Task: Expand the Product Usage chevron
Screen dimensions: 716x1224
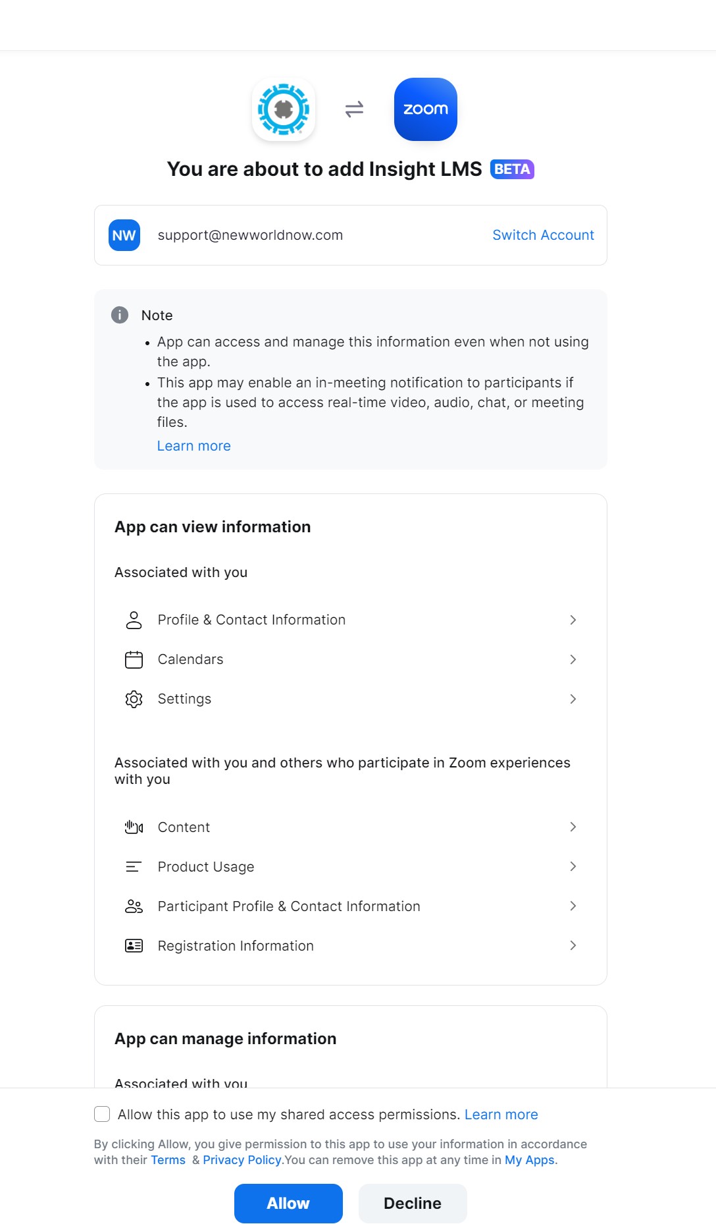Action: 573,867
